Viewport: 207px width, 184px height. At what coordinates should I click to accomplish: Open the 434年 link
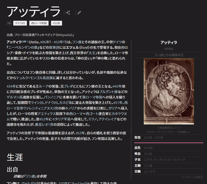[11, 86]
